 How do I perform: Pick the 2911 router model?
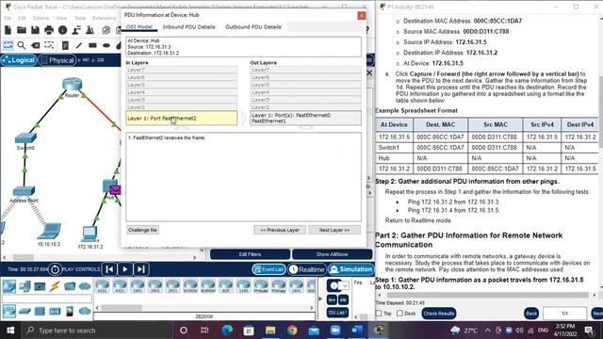coord(172,286)
